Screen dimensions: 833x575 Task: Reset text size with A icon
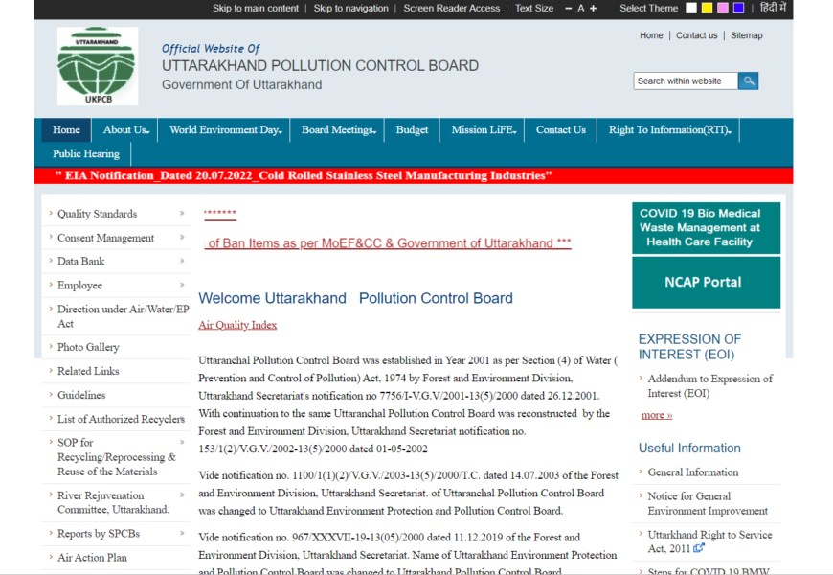click(x=581, y=9)
